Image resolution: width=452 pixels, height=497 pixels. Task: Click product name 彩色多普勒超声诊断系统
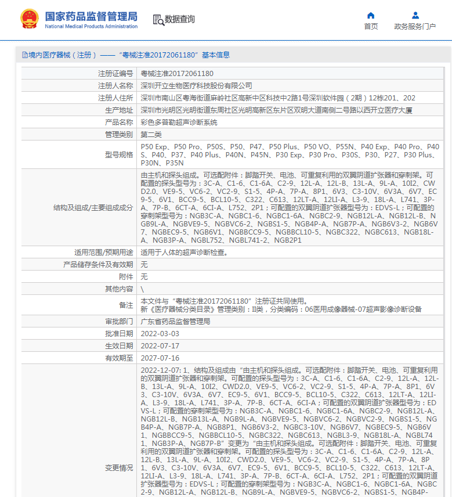179,123
